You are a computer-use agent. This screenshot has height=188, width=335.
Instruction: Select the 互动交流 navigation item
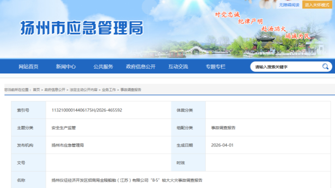pos(178,67)
